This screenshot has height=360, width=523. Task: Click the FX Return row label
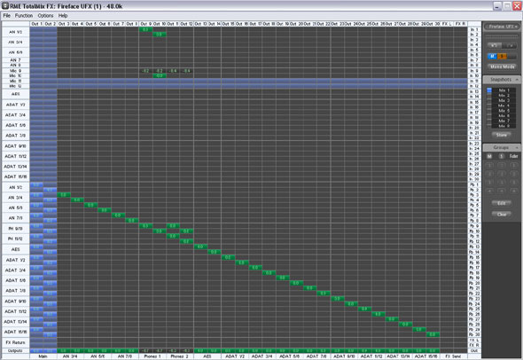tap(16, 342)
